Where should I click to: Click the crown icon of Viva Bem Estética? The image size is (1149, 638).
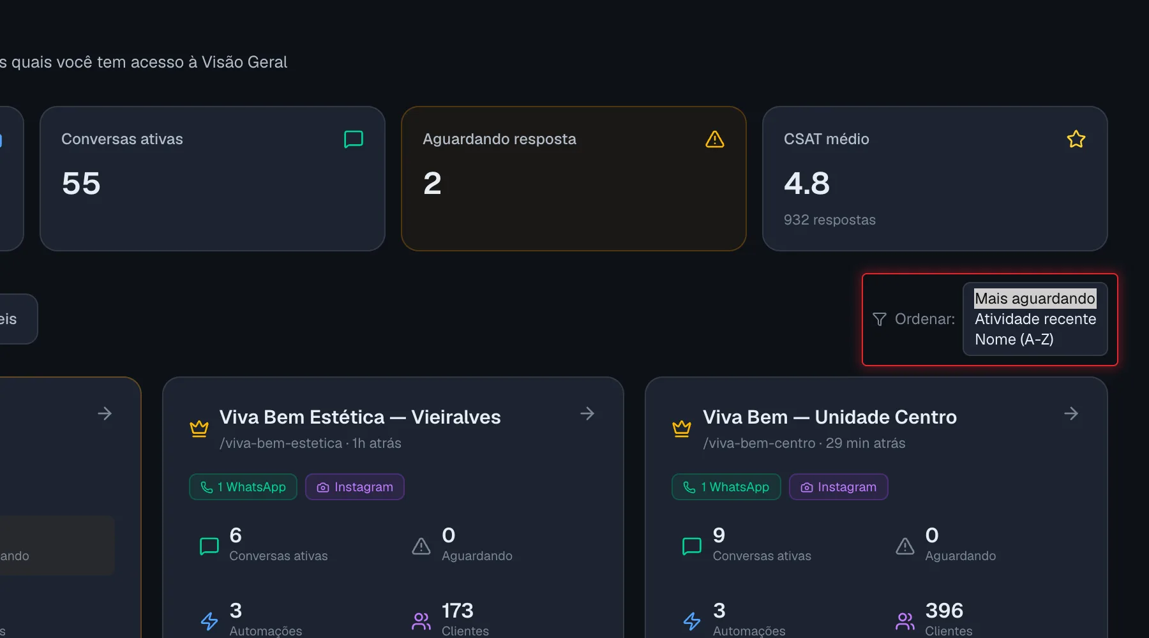(x=199, y=429)
